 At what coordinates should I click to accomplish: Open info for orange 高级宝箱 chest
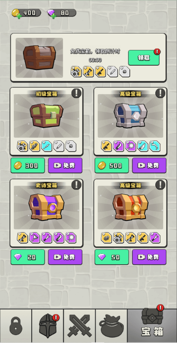click(160, 185)
